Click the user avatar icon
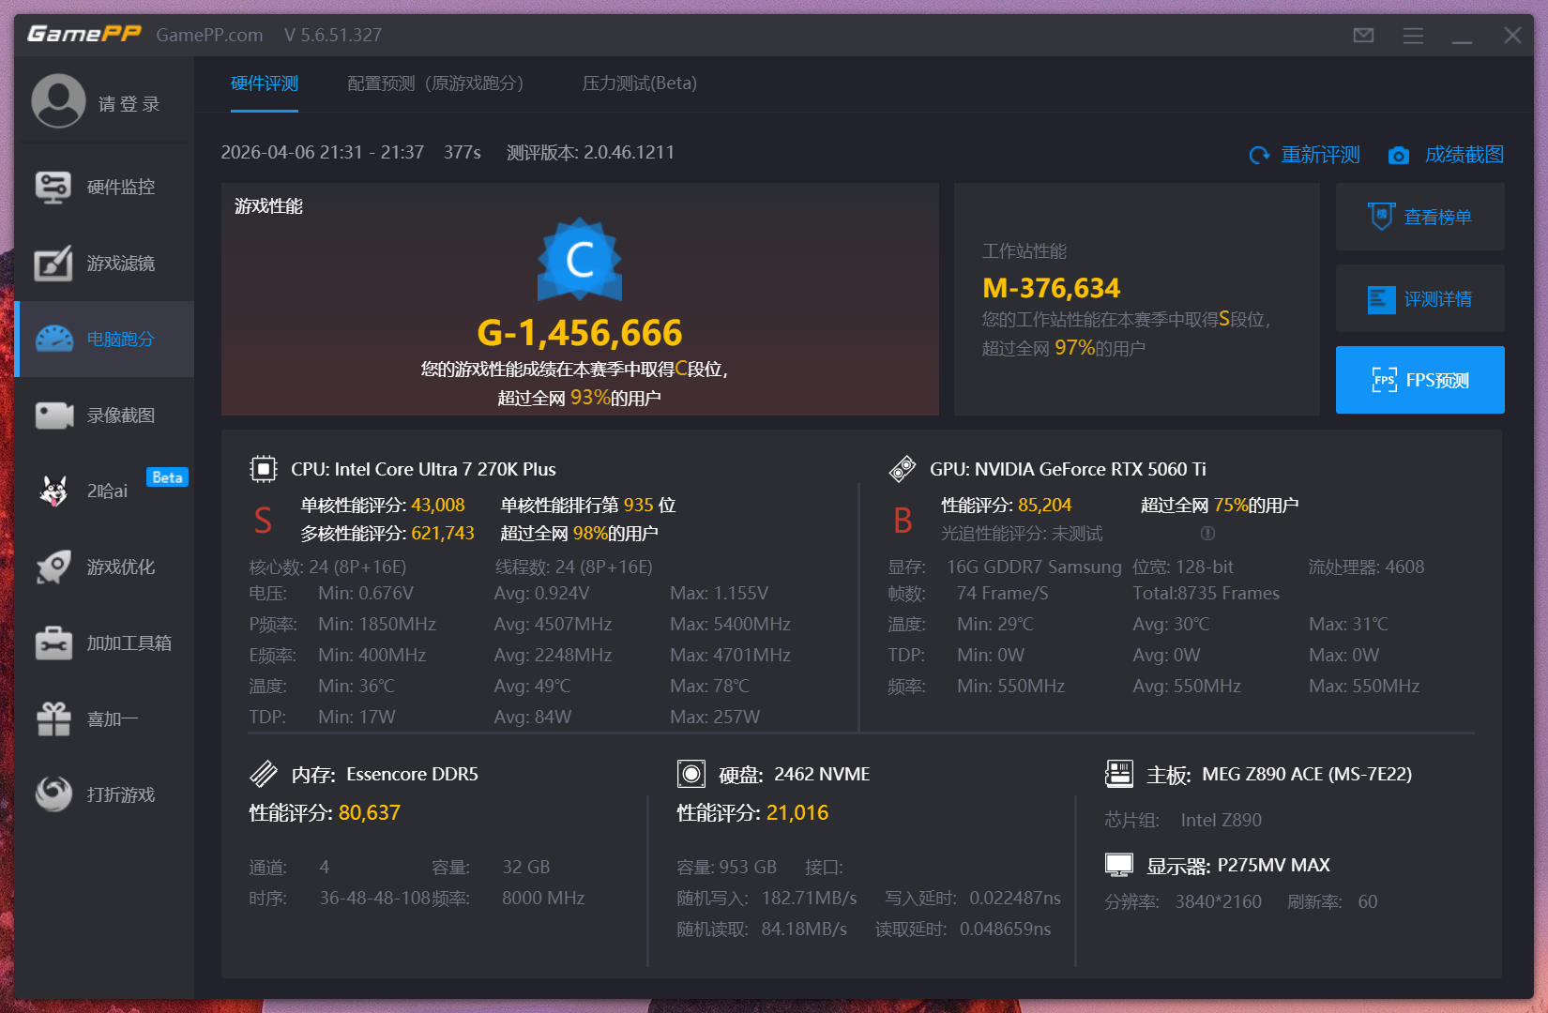Screen dimensions: 1548x1013 (58, 100)
